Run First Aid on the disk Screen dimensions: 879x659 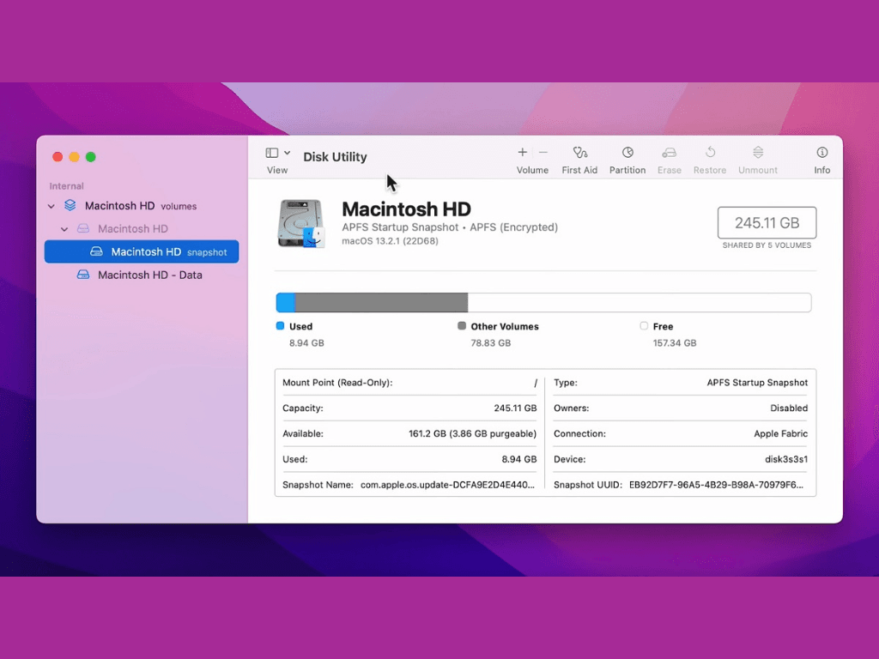[579, 153]
